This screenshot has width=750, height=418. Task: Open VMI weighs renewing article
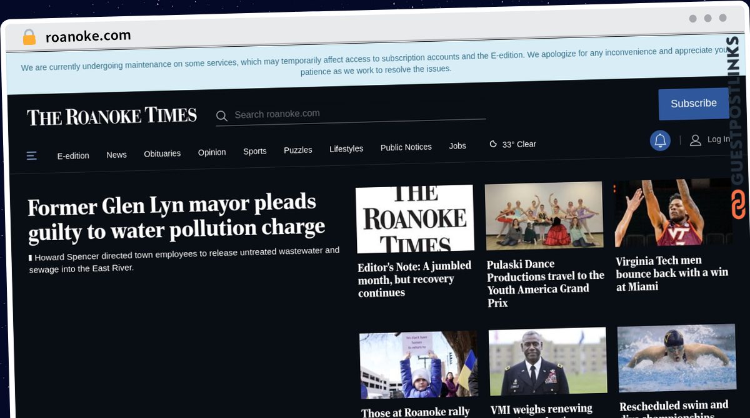coord(541,410)
